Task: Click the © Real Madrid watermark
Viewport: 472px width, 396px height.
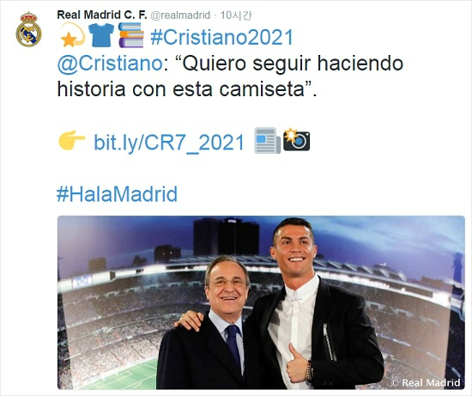Action: click(426, 382)
